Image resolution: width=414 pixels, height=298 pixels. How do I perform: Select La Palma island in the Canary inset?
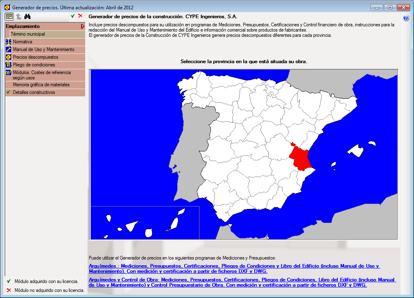(109, 218)
